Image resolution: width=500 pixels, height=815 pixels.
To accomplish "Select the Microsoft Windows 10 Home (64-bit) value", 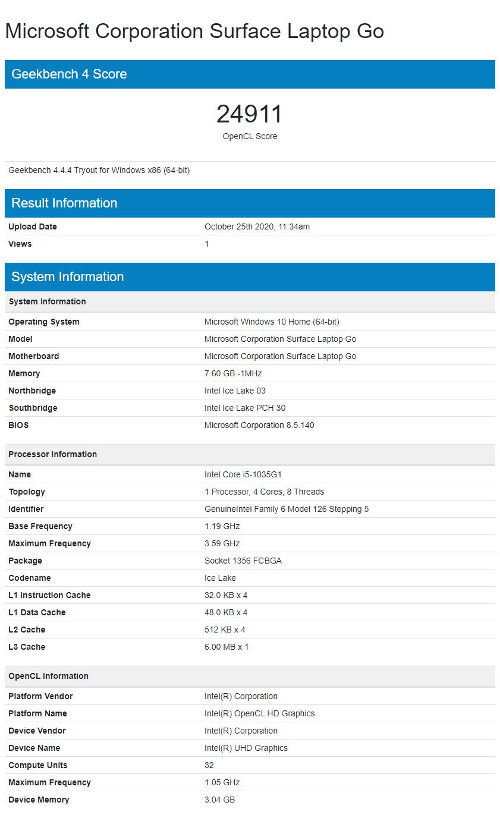I will click(272, 322).
